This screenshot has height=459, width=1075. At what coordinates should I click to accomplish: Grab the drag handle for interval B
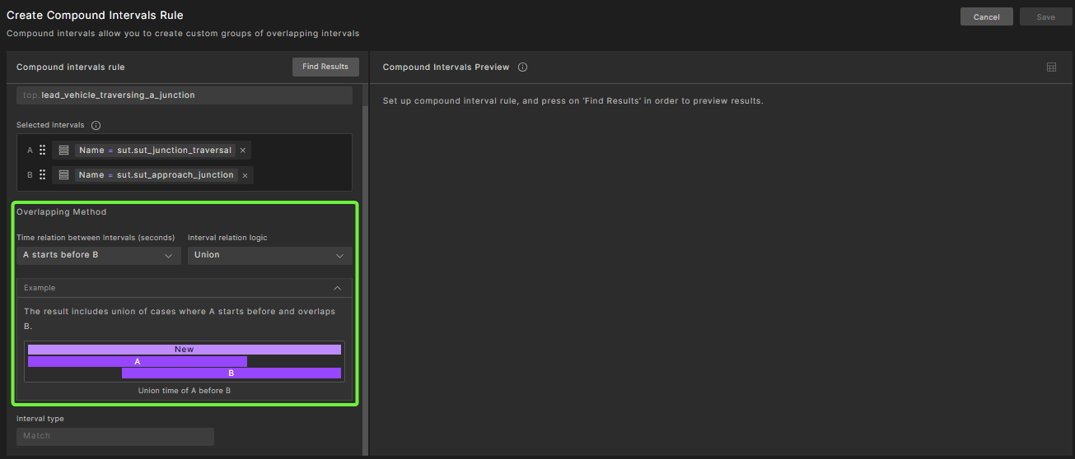click(43, 175)
